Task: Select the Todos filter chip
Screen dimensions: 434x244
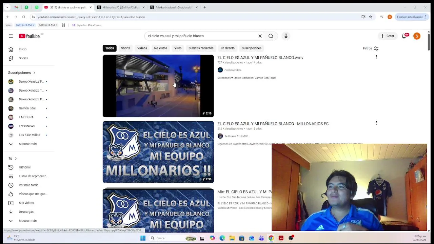Action: click(110, 48)
